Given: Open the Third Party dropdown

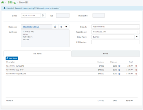Looking at the screenshot, I should click(x=113, y=37).
